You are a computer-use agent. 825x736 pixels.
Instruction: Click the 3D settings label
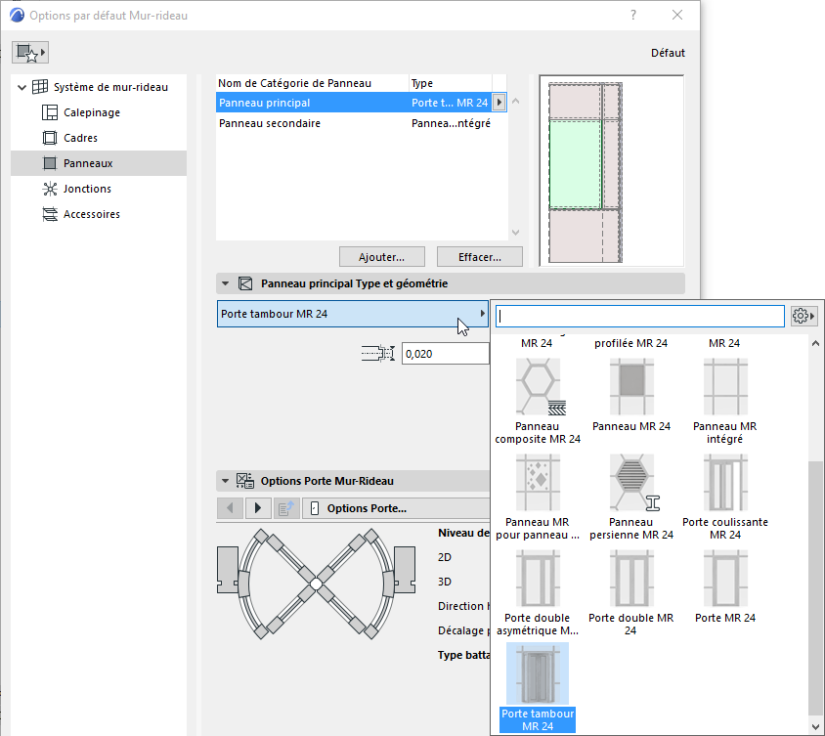point(445,582)
